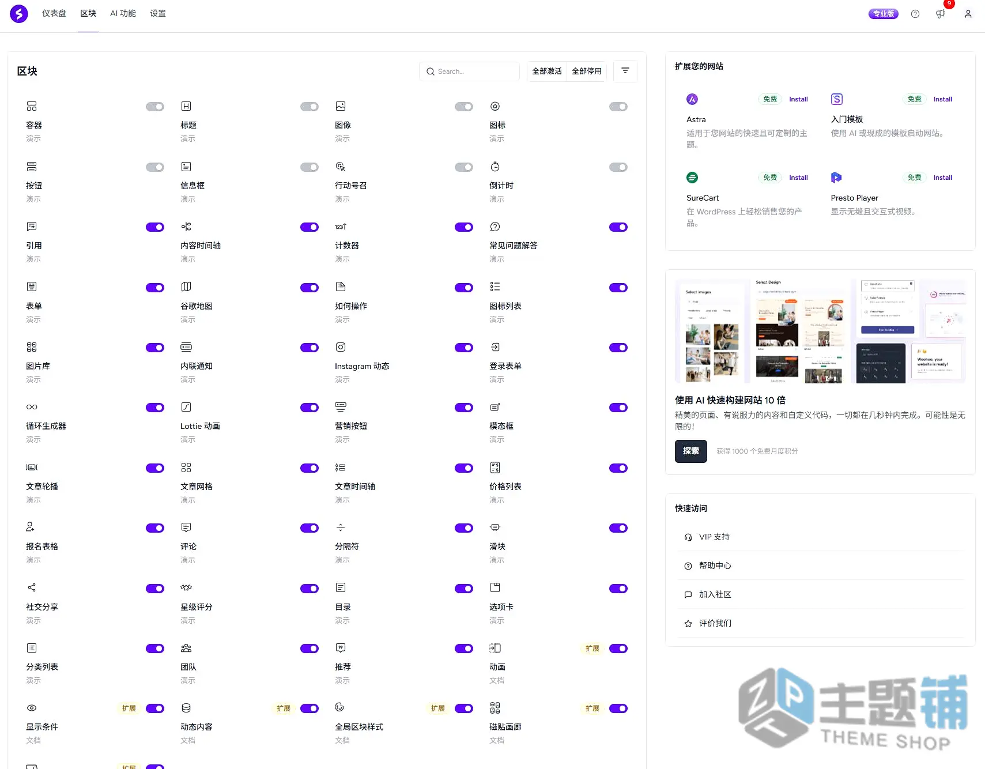Click the 团队 team block icon
The height and width of the screenshot is (769, 985).
tap(186, 648)
